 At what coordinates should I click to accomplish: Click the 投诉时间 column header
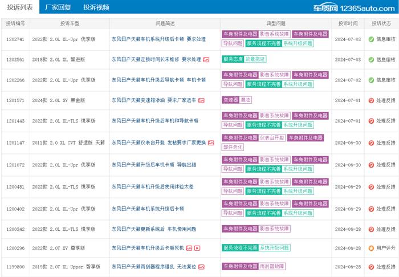pyautogui.click(x=348, y=23)
